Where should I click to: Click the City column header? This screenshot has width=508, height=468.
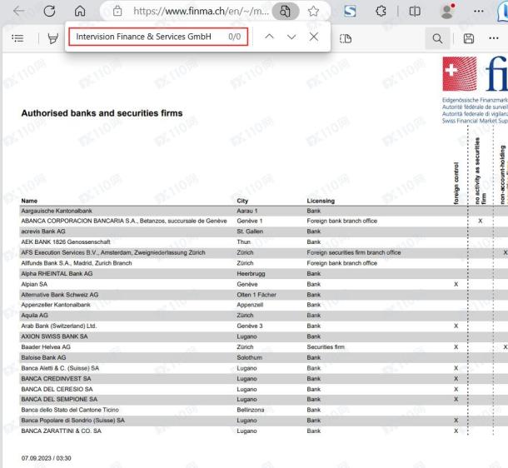click(x=242, y=201)
